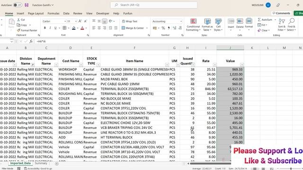Open the Value column filter dropdown
Viewport: 303px width, 170px height.
click(242, 65)
